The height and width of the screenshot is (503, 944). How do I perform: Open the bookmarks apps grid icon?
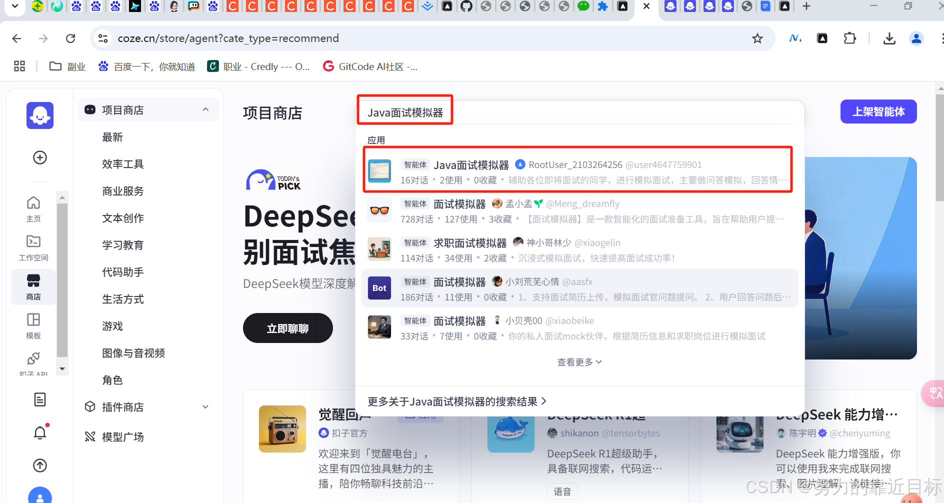coord(19,66)
